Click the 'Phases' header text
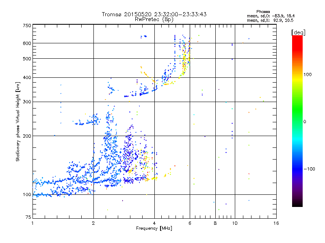This screenshot has width=325, height=243. 263,12
